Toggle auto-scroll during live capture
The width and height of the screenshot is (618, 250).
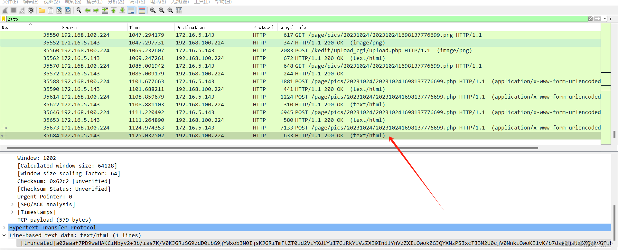131,10
